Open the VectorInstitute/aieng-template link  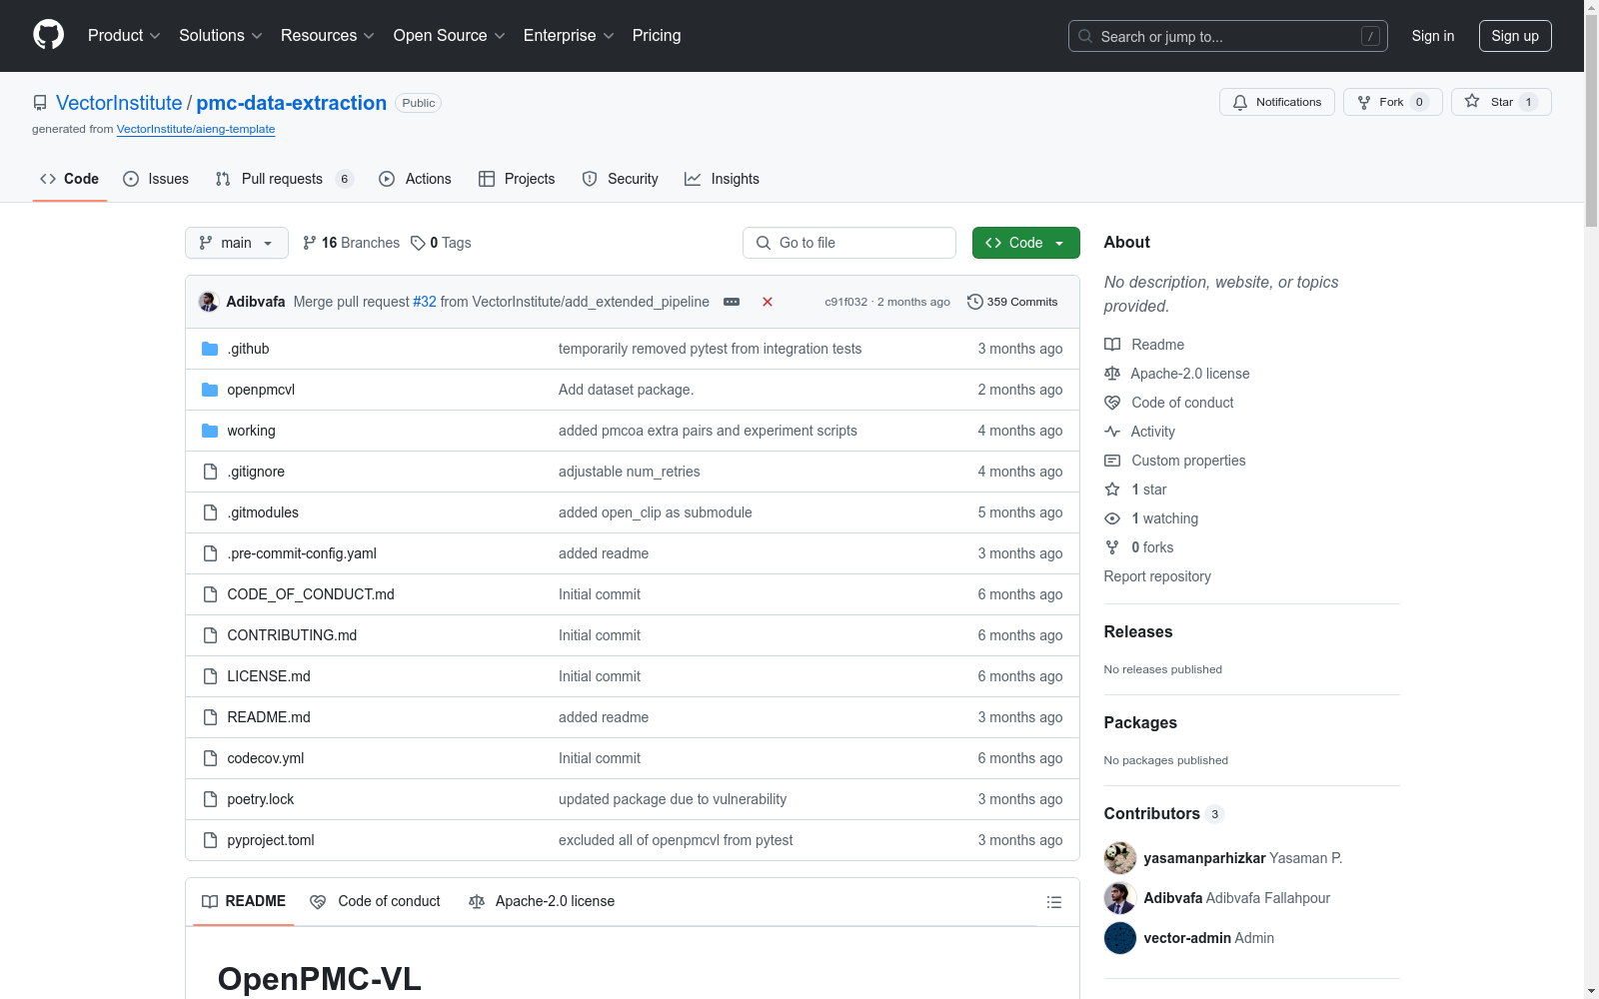pos(196,129)
